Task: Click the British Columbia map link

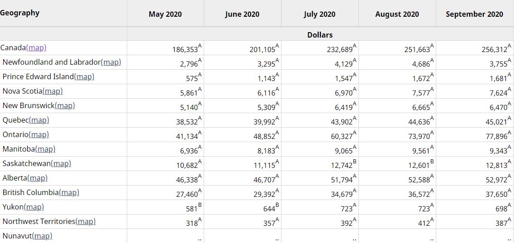Action: point(69,192)
